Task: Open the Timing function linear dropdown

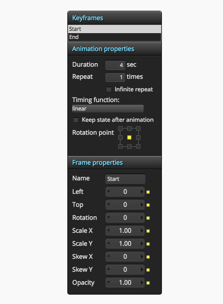Action: click(108, 108)
